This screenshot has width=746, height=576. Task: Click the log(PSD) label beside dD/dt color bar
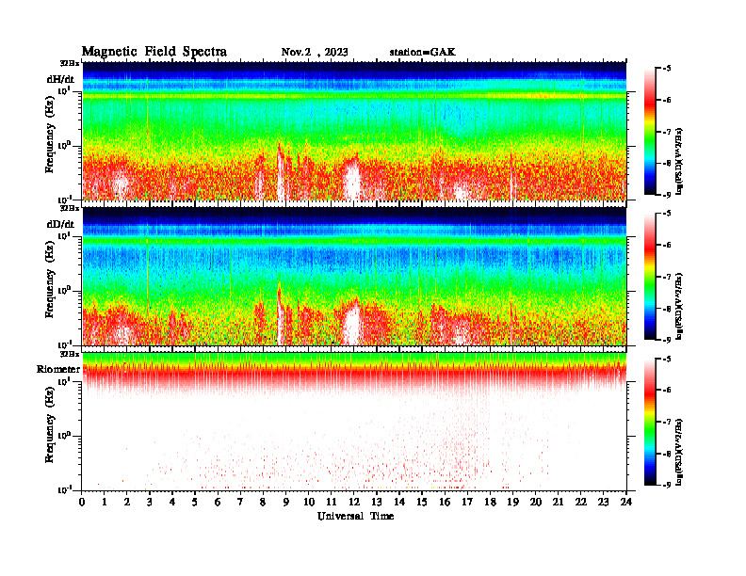[679, 306]
